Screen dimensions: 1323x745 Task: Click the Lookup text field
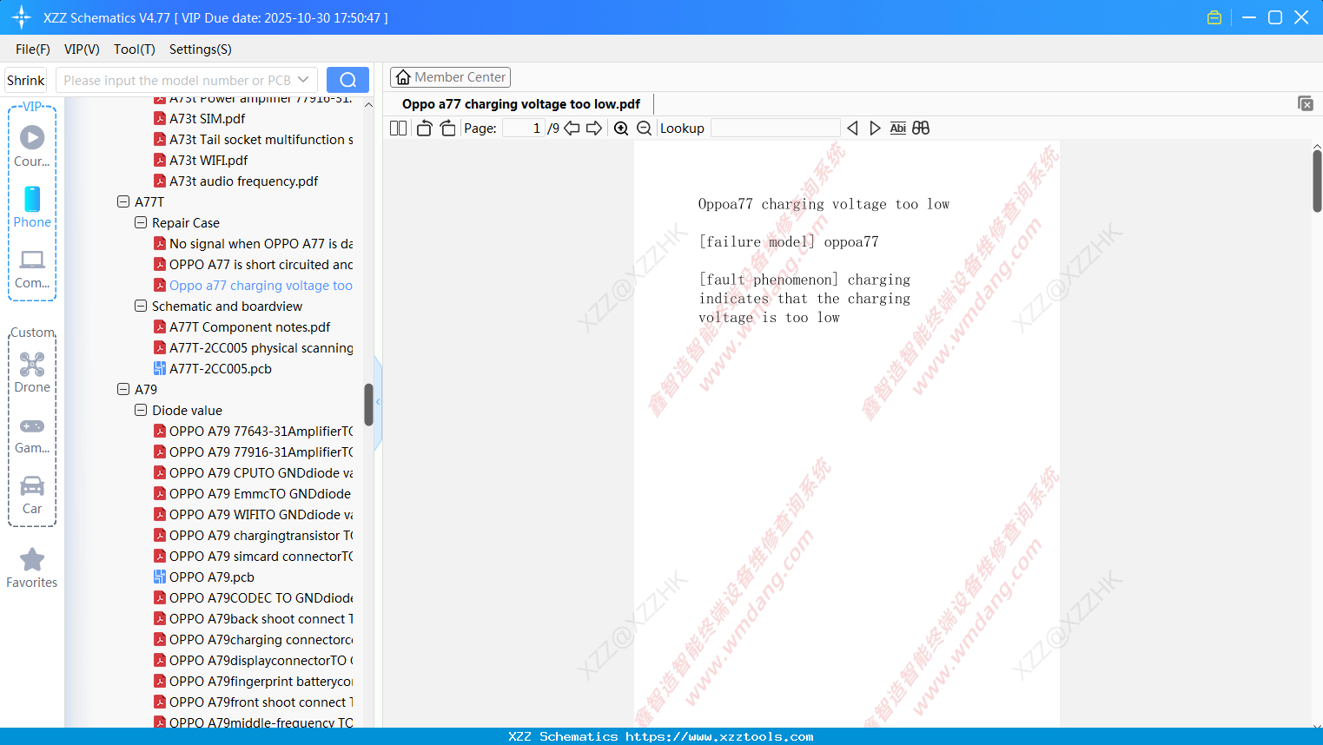(775, 129)
